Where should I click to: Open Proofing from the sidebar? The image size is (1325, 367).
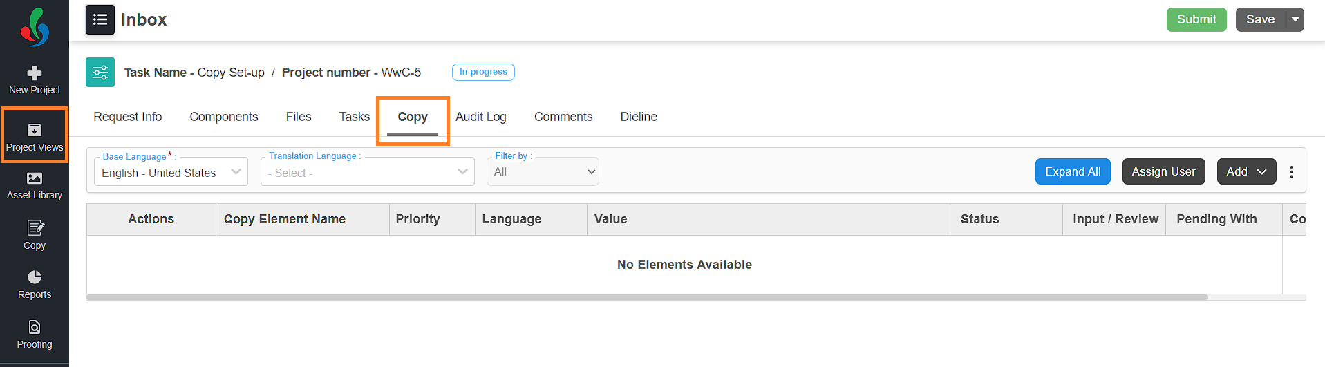[35, 334]
